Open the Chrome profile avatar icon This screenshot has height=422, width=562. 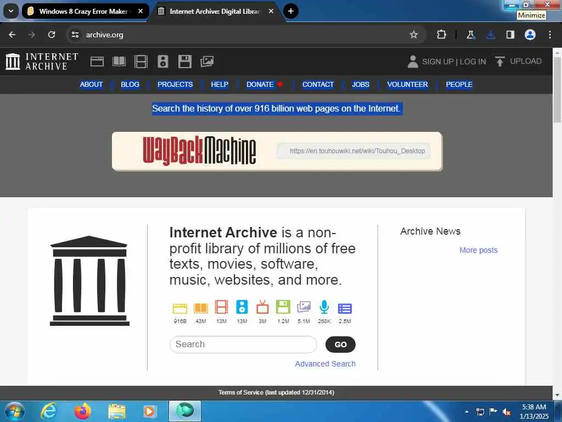tap(530, 35)
